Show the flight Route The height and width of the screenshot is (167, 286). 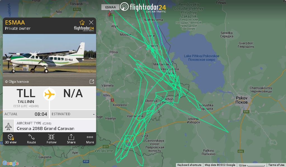coord(31,139)
